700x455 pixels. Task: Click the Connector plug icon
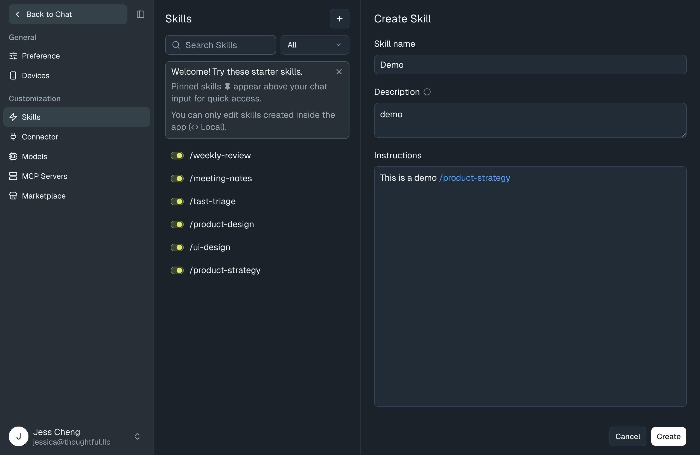click(x=13, y=137)
